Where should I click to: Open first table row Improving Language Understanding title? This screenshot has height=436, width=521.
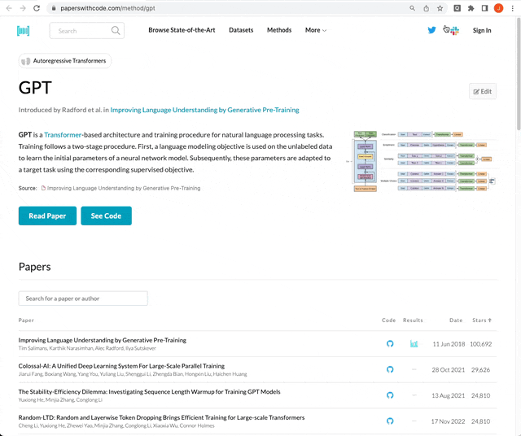point(103,340)
